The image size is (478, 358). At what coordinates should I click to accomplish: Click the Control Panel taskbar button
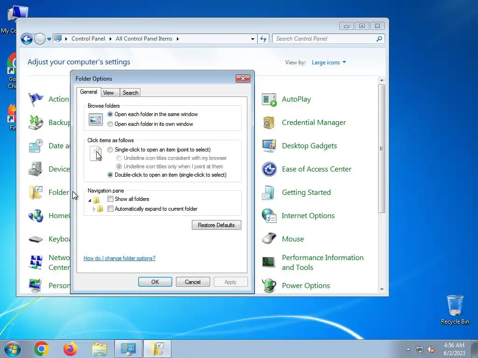tap(128, 349)
